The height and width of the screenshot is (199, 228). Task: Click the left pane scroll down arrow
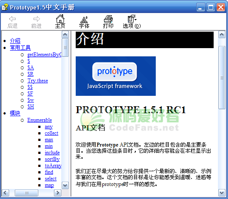pyautogui.click(x=65, y=186)
